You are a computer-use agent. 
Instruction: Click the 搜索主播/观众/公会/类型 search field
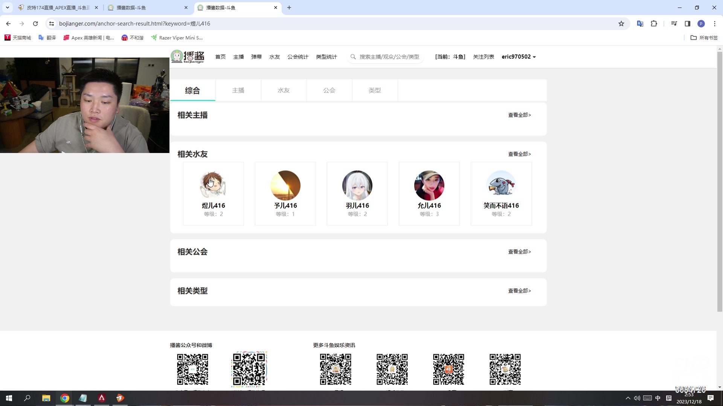coord(389,57)
